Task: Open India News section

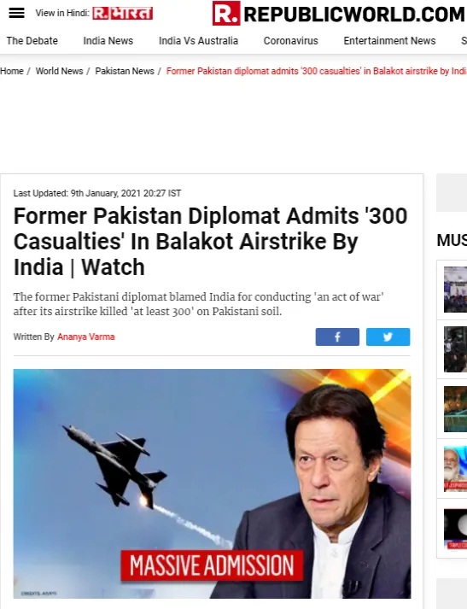Action: click(x=108, y=41)
